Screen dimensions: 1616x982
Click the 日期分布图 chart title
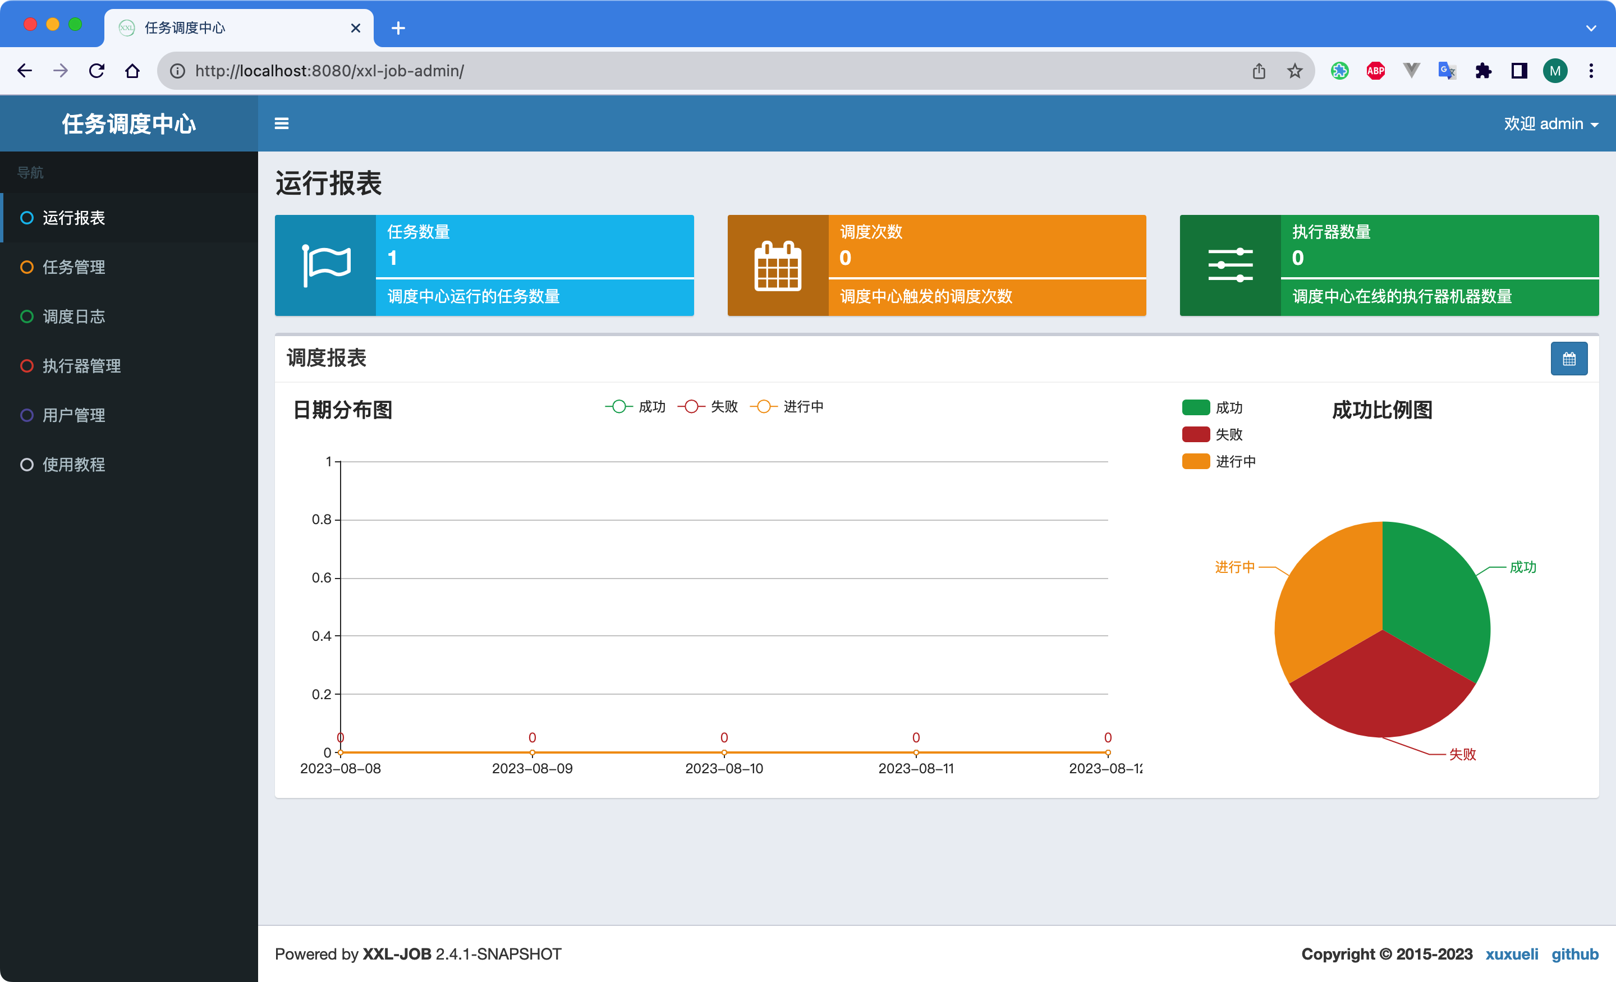tap(342, 410)
